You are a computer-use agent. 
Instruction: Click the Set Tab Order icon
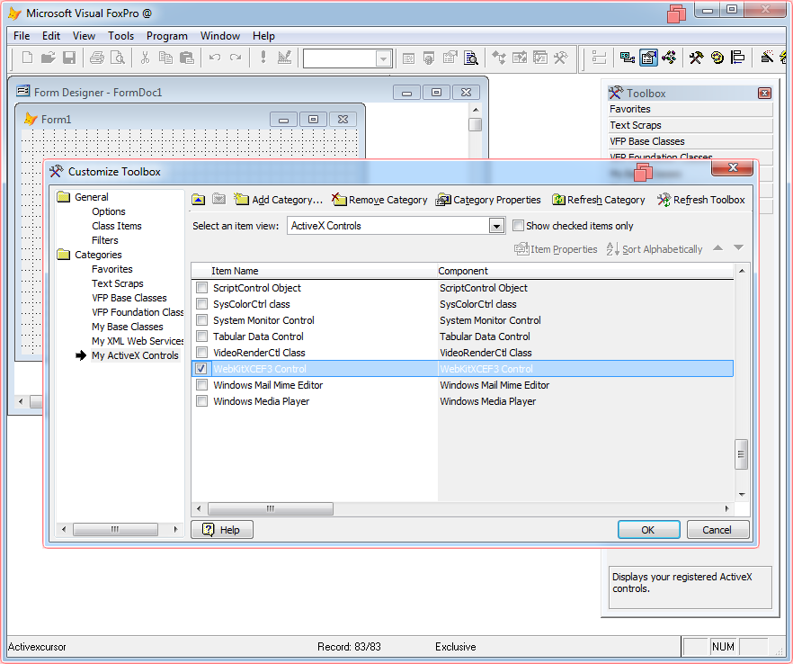pyautogui.click(x=599, y=58)
